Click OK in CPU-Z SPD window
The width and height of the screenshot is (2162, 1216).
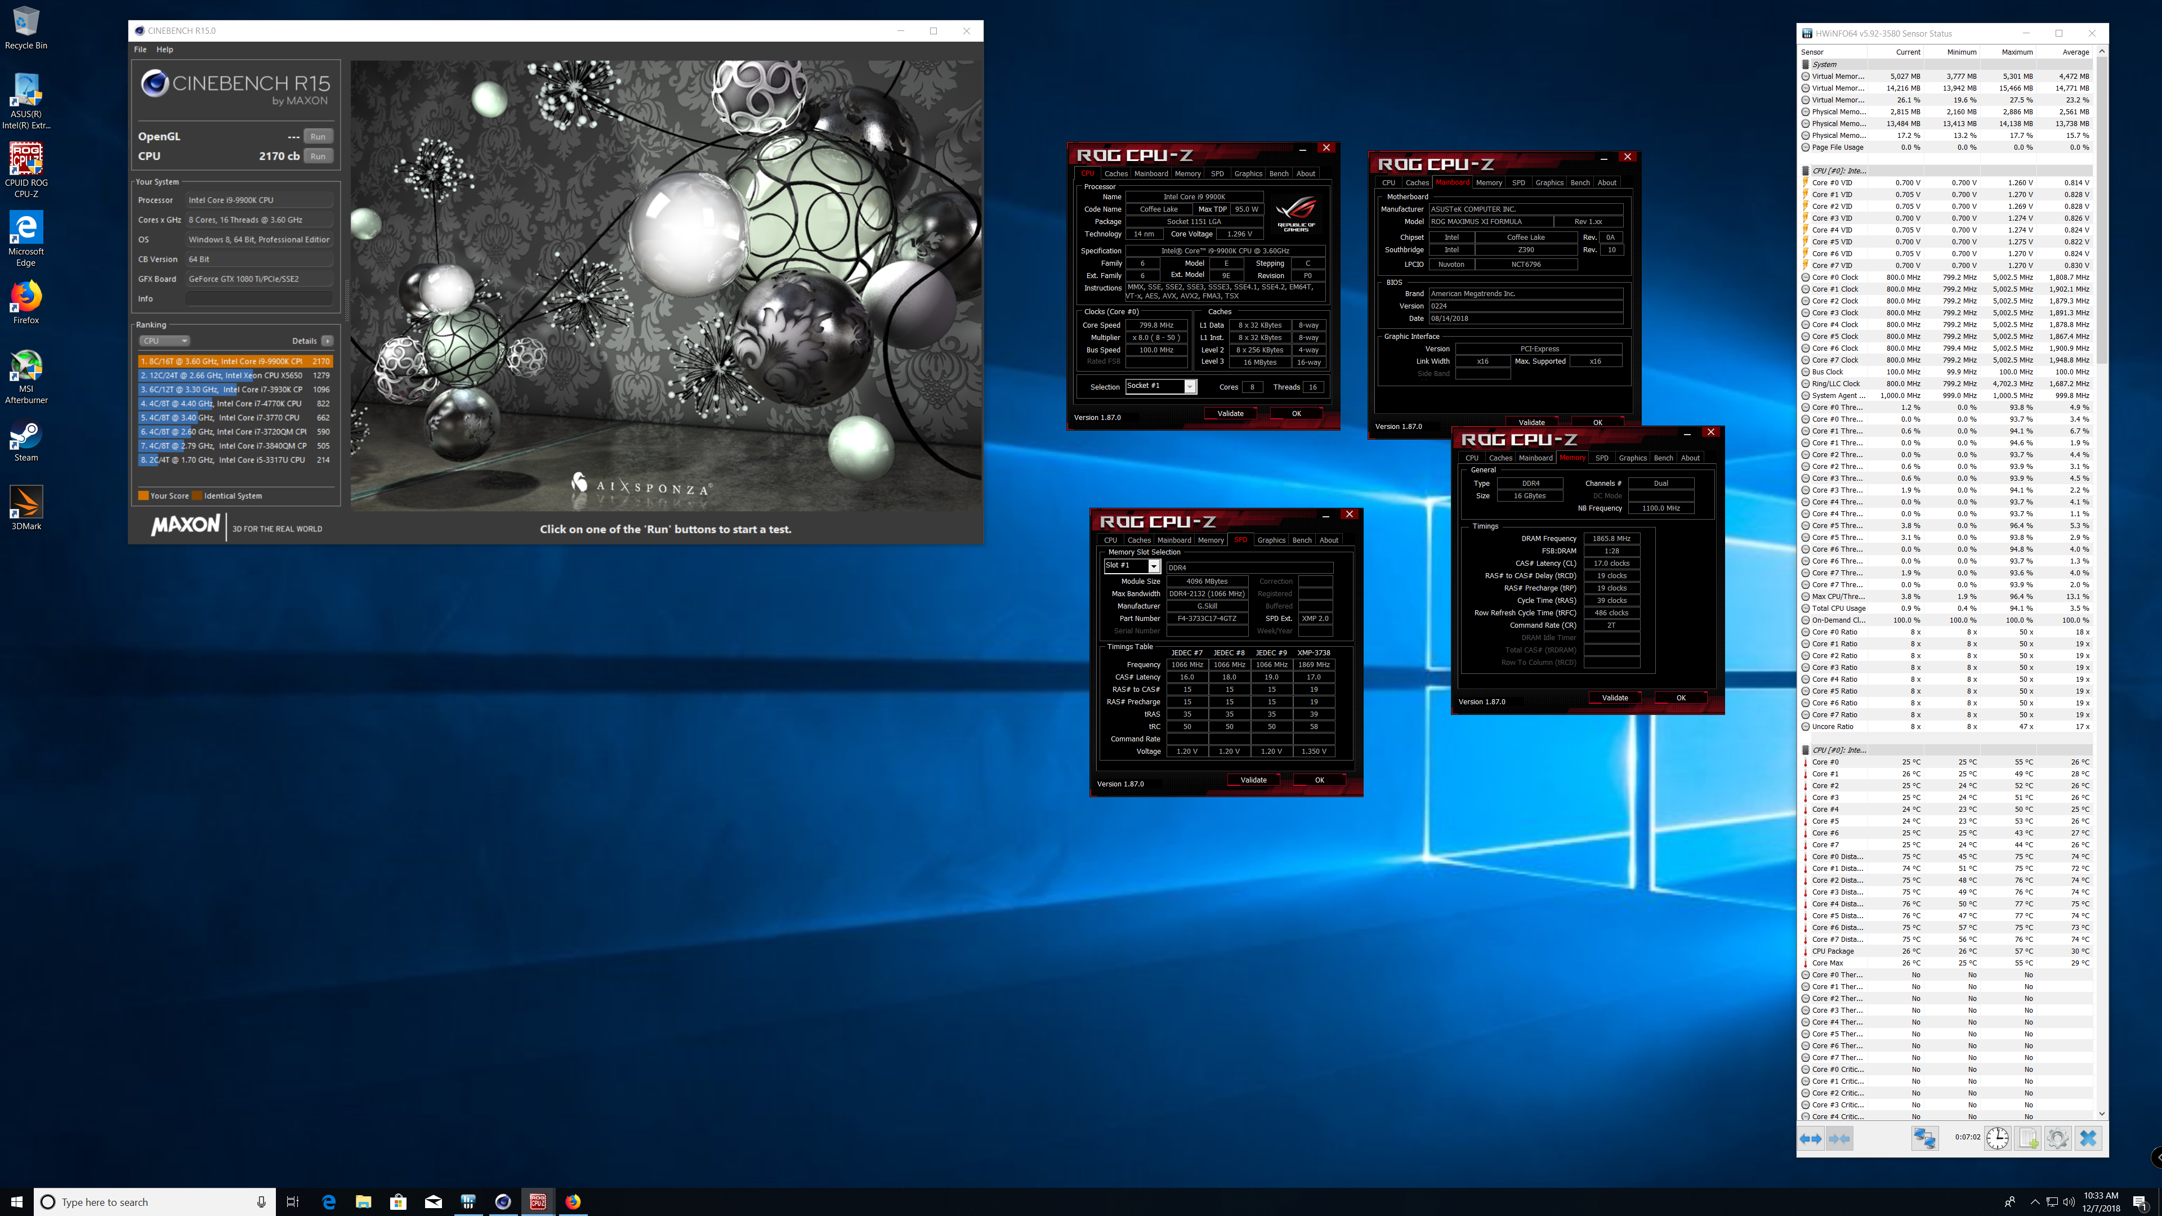click(1319, 780)
